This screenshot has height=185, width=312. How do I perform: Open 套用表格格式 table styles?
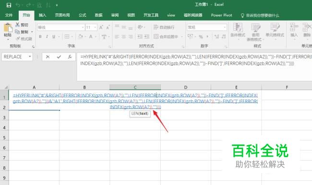[x=255, y=32]
